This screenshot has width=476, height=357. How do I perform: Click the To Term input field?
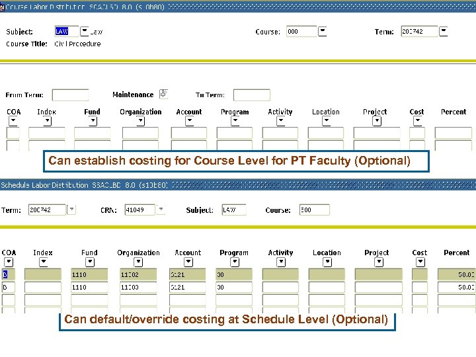click(252, 95)
